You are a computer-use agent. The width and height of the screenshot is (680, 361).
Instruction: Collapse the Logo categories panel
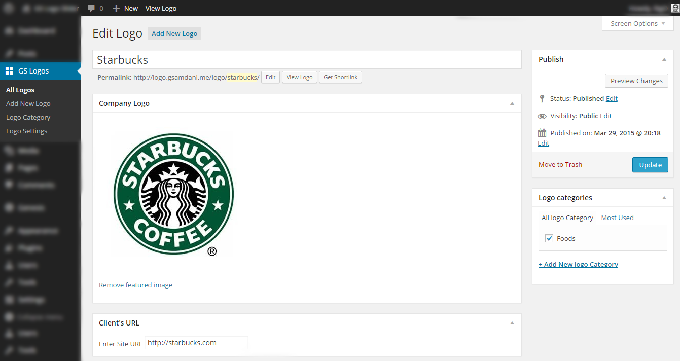click(x=664, y=198)
